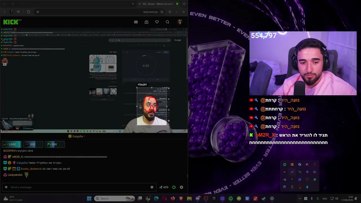Image resolution: width=361 pixels, height=203 pixels.
Task: Click the green K icon beside chat
Action: tap(174, 187)
